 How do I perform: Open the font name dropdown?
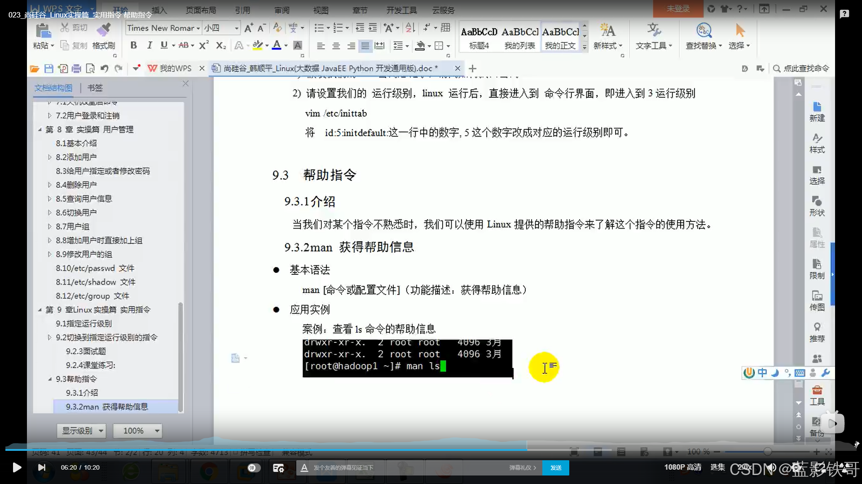[x=198, y=28]
